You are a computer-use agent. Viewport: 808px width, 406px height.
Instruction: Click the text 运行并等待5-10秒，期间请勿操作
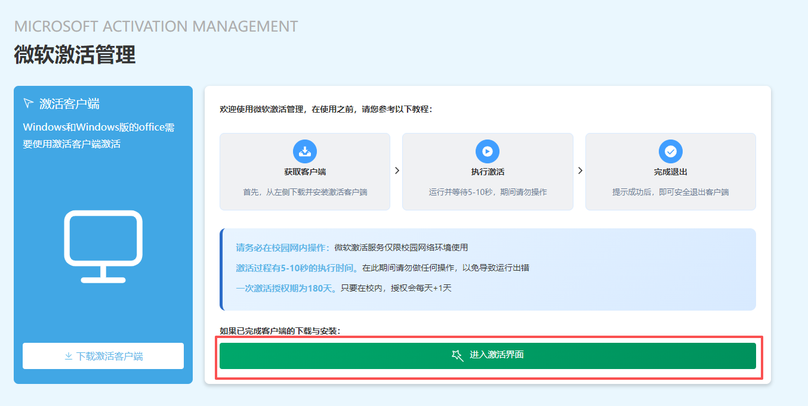pyautogui.click(x=488, y=192)
